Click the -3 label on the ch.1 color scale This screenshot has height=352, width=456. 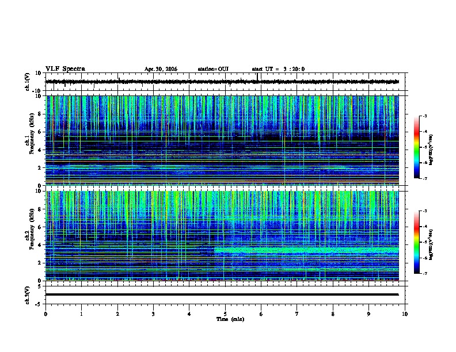pyautogui.click(x=425, y=116)
